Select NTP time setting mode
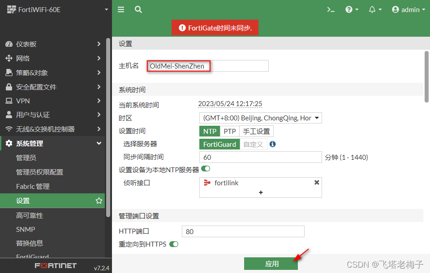The image size is (430, 273). point(210,131)
